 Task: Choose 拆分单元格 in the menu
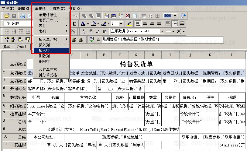pyautogui.click(x=51, y=75)
